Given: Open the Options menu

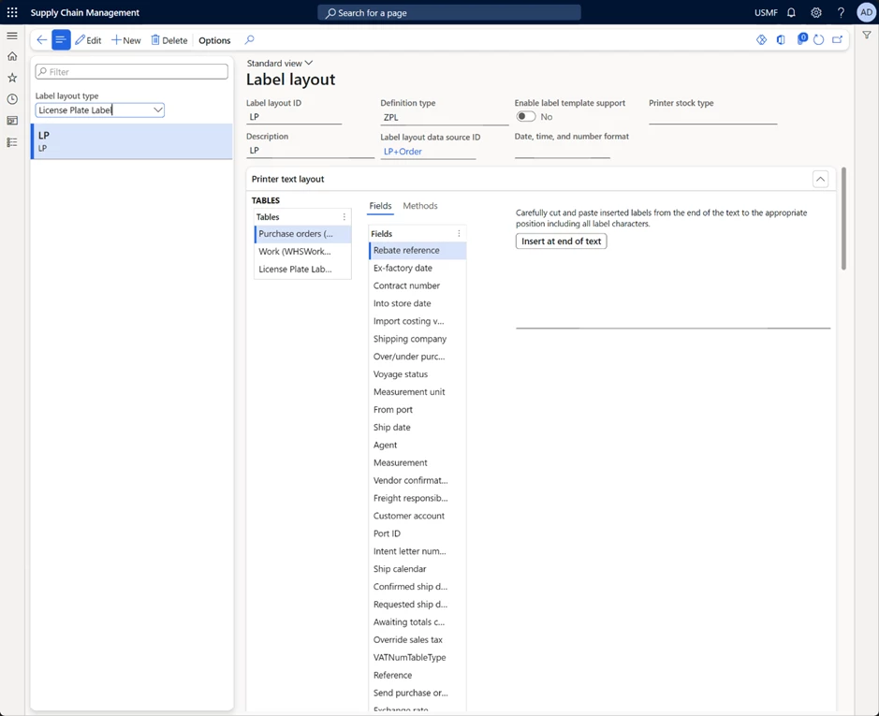Looking at the screenshot, I should [x=214, y=40].
